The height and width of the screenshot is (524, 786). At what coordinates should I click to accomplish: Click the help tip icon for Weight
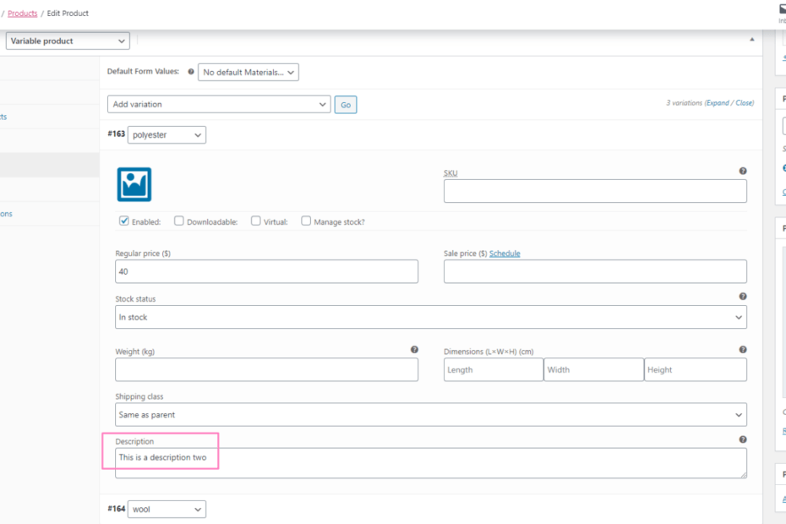tap(414, 349)
